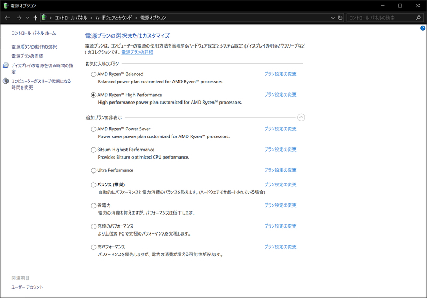This screenshot has height=298, width=427.
Task: Navigate to コントロール パネル breadcrumb
Action: click(x=71, y=18)
